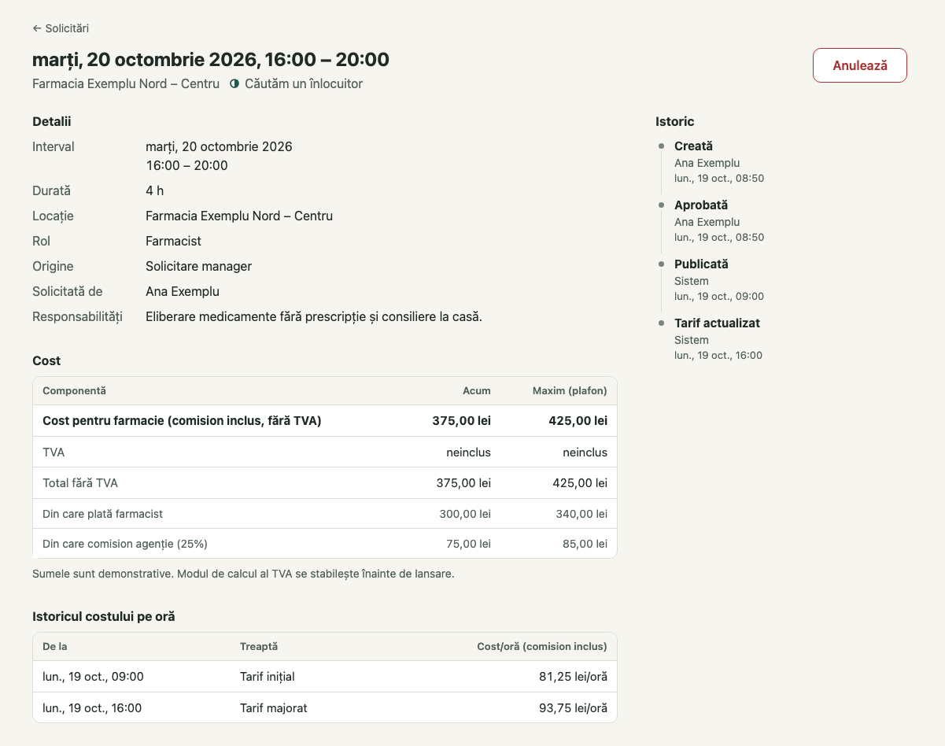Viewport: 945px width, 746px height.
Task: Click the Componentă column header
Action: [x=74, y=391]
